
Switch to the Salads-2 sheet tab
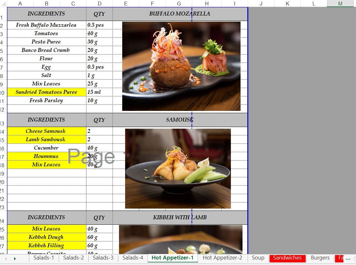(73, 258)
